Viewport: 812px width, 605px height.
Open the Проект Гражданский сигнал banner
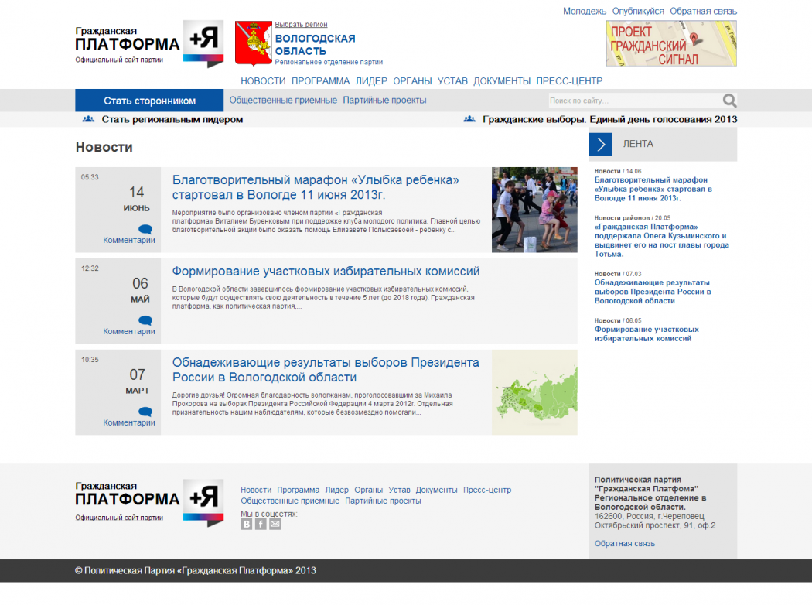tap(671, 43)
